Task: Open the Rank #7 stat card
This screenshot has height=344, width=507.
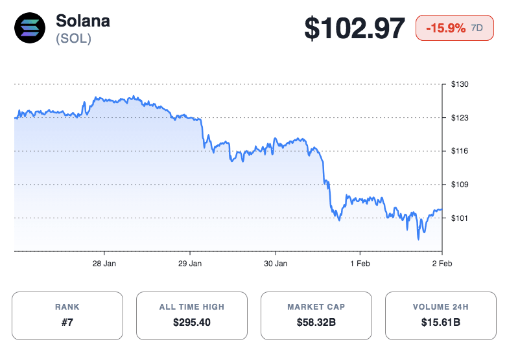Action: (67, 315)
